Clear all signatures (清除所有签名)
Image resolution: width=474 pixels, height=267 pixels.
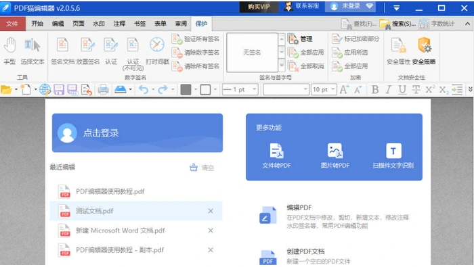click(195, 66)
